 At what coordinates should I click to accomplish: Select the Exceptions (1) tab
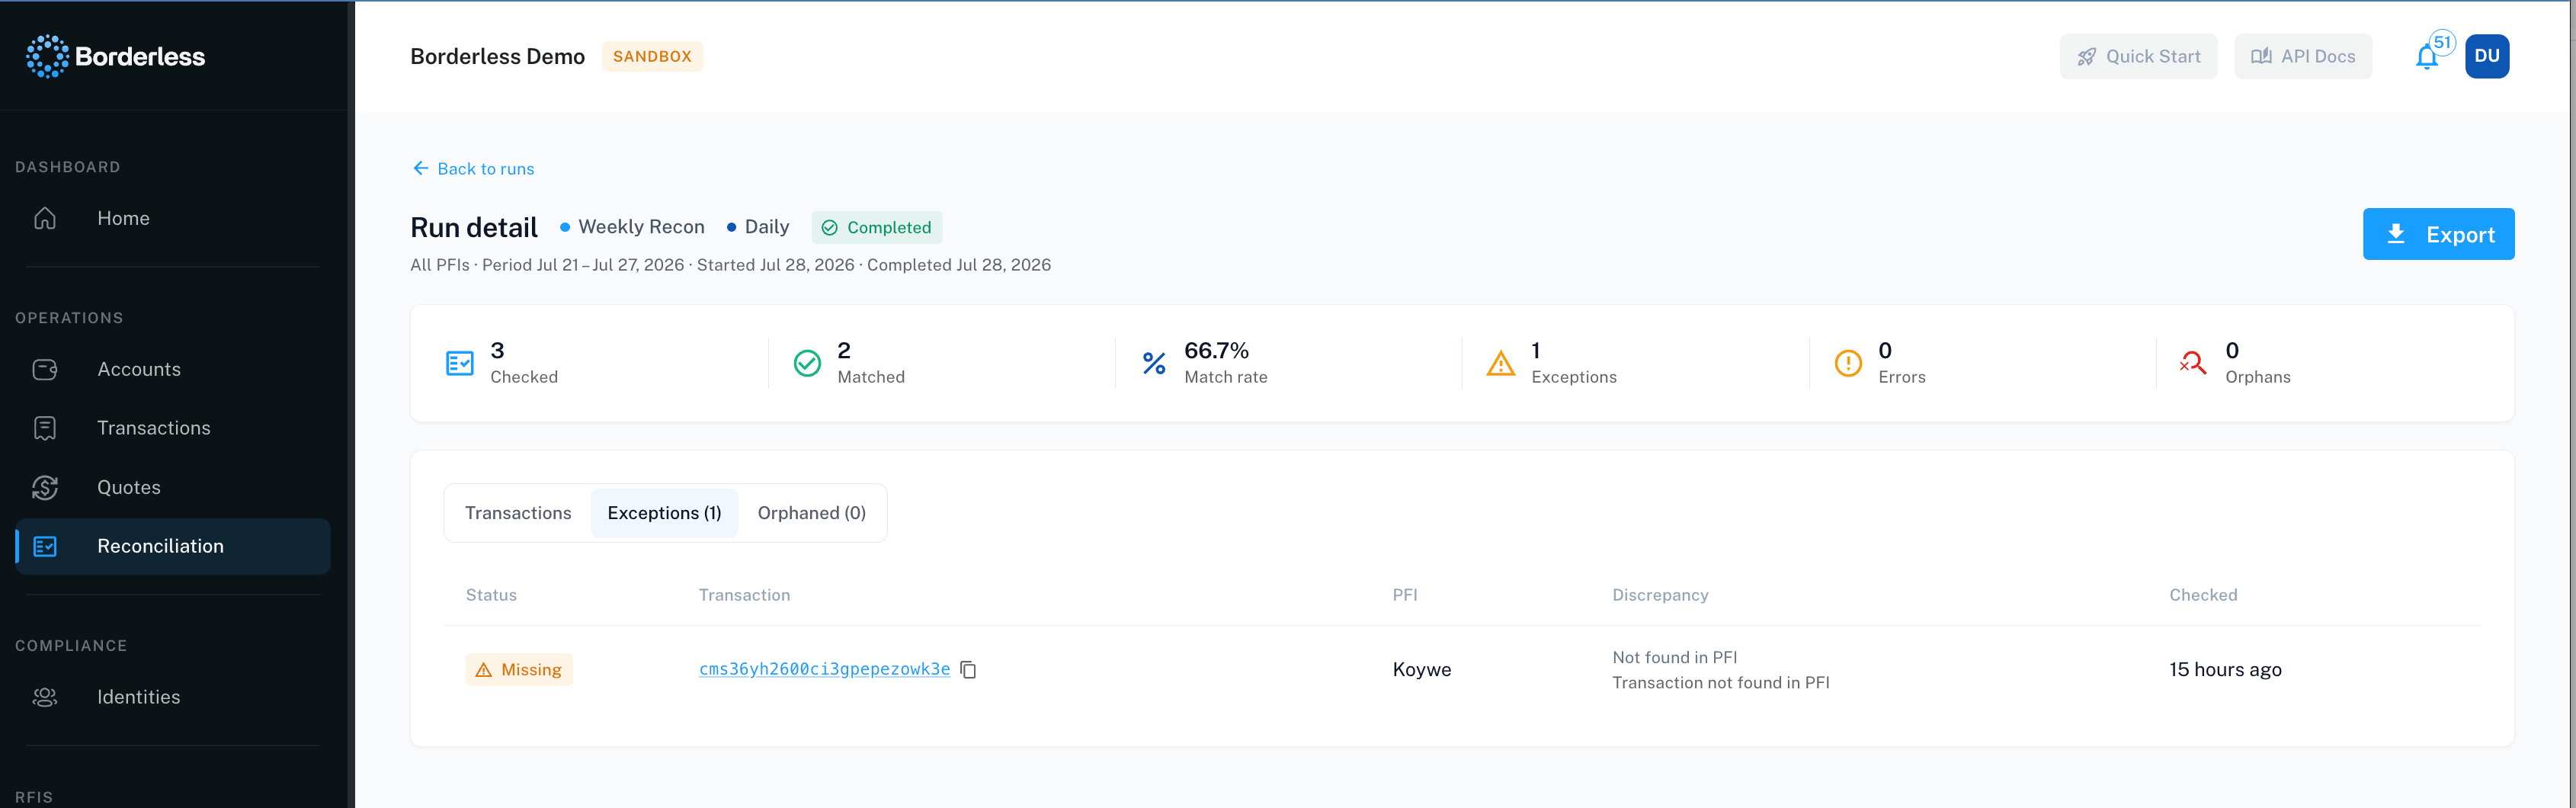click(x=664, y=513)
